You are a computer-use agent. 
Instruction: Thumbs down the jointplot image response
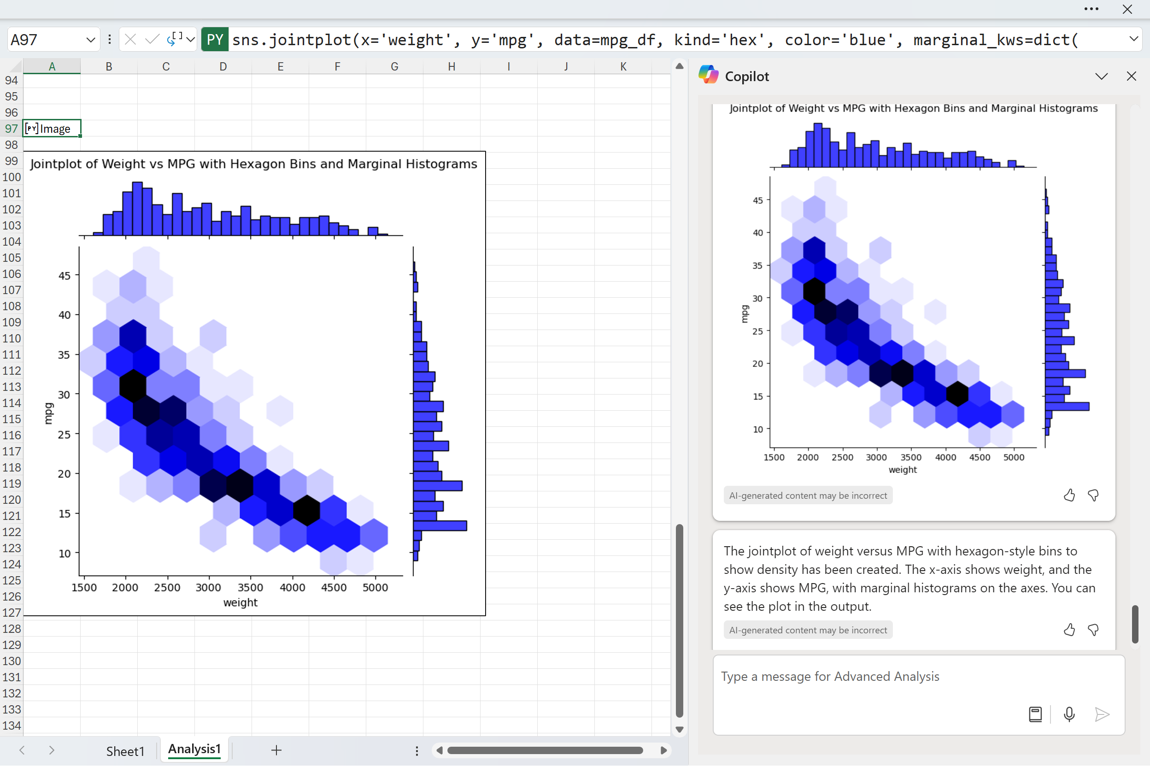[x=1093, y=496]
